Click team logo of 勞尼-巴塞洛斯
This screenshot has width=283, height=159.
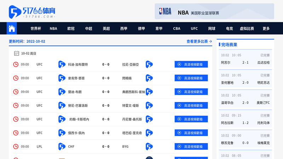pyautogui.click(x=62, y=105)
